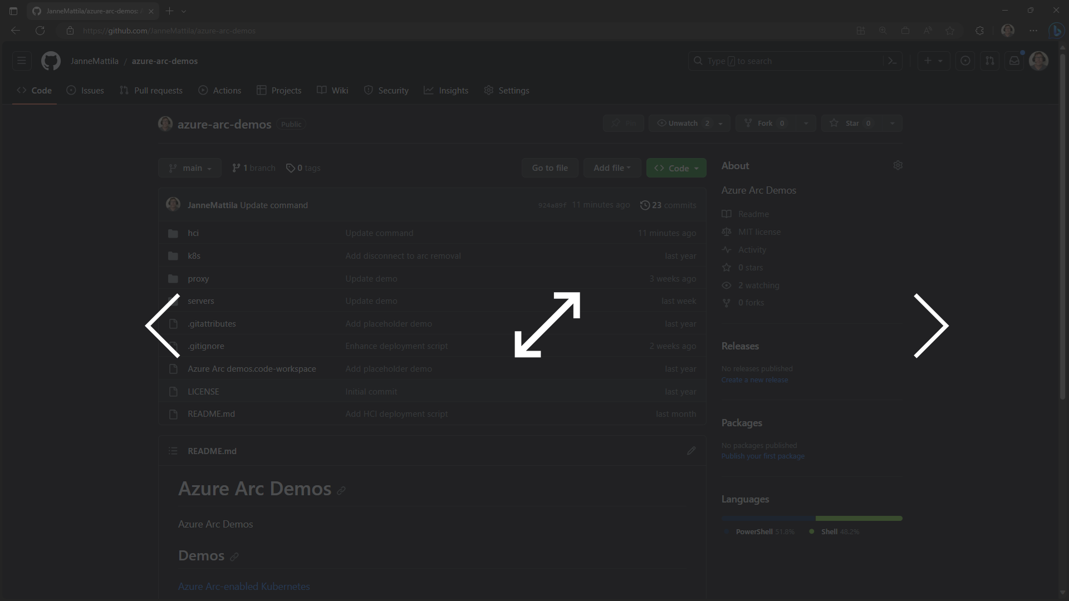
Task: Open the GitHub hamburger navigation menu
Action: coord(22,61)
